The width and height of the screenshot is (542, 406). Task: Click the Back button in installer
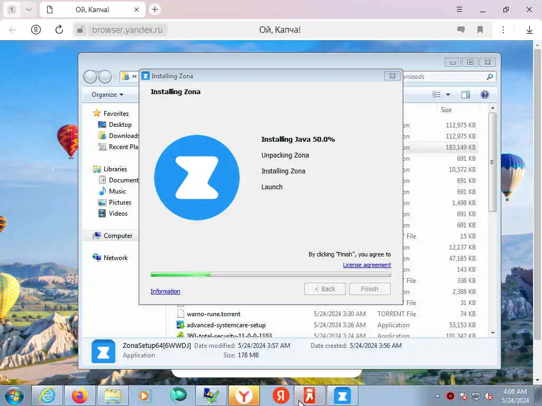(x=324, y=289)
